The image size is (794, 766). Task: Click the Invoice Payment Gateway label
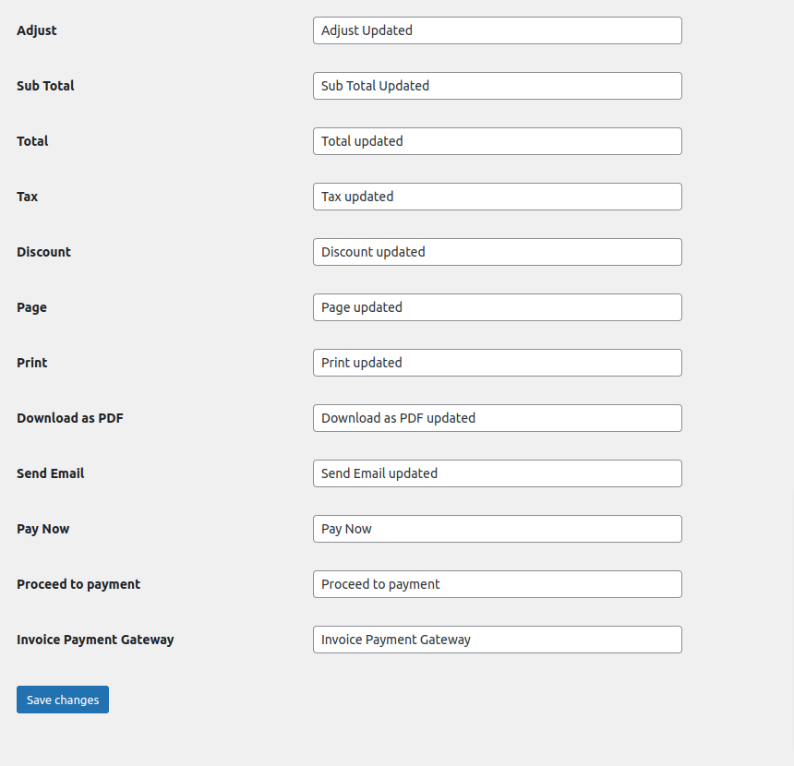tap(95, 640)
